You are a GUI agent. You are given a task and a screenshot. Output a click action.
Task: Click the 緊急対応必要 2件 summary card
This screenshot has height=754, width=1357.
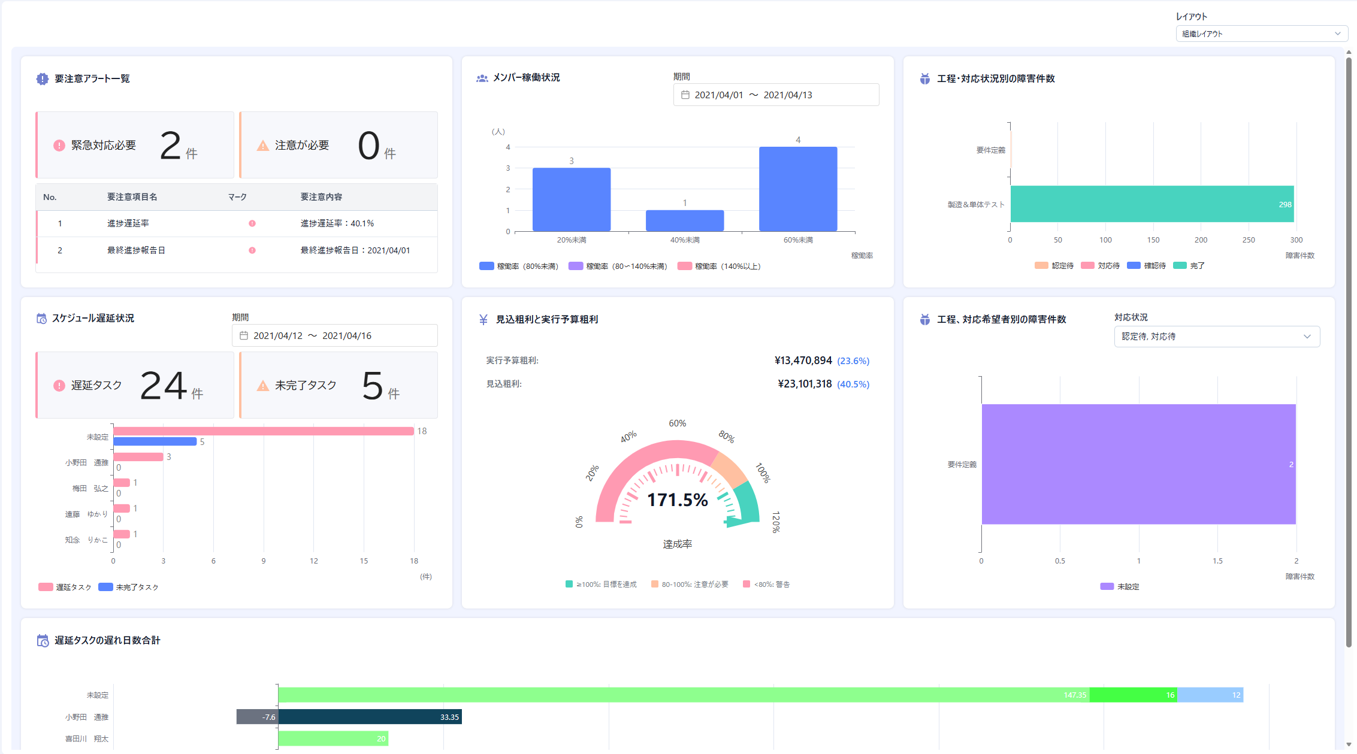coord(135,146)
